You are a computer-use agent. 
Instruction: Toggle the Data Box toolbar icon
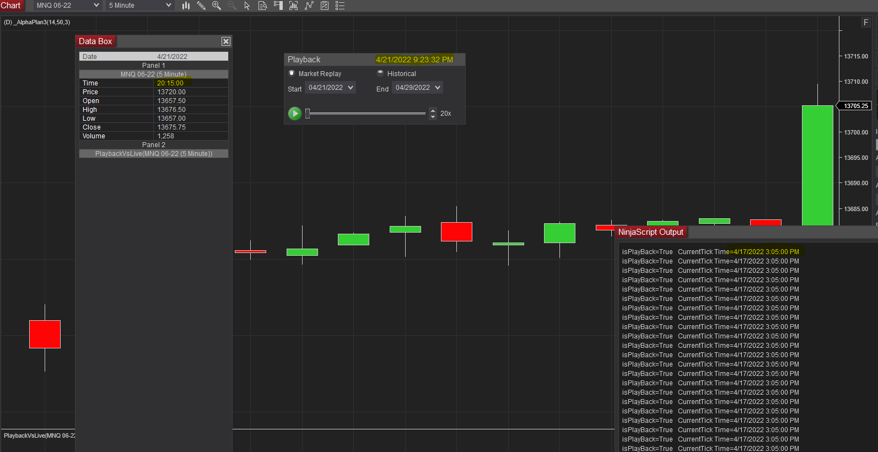(263, 6)
